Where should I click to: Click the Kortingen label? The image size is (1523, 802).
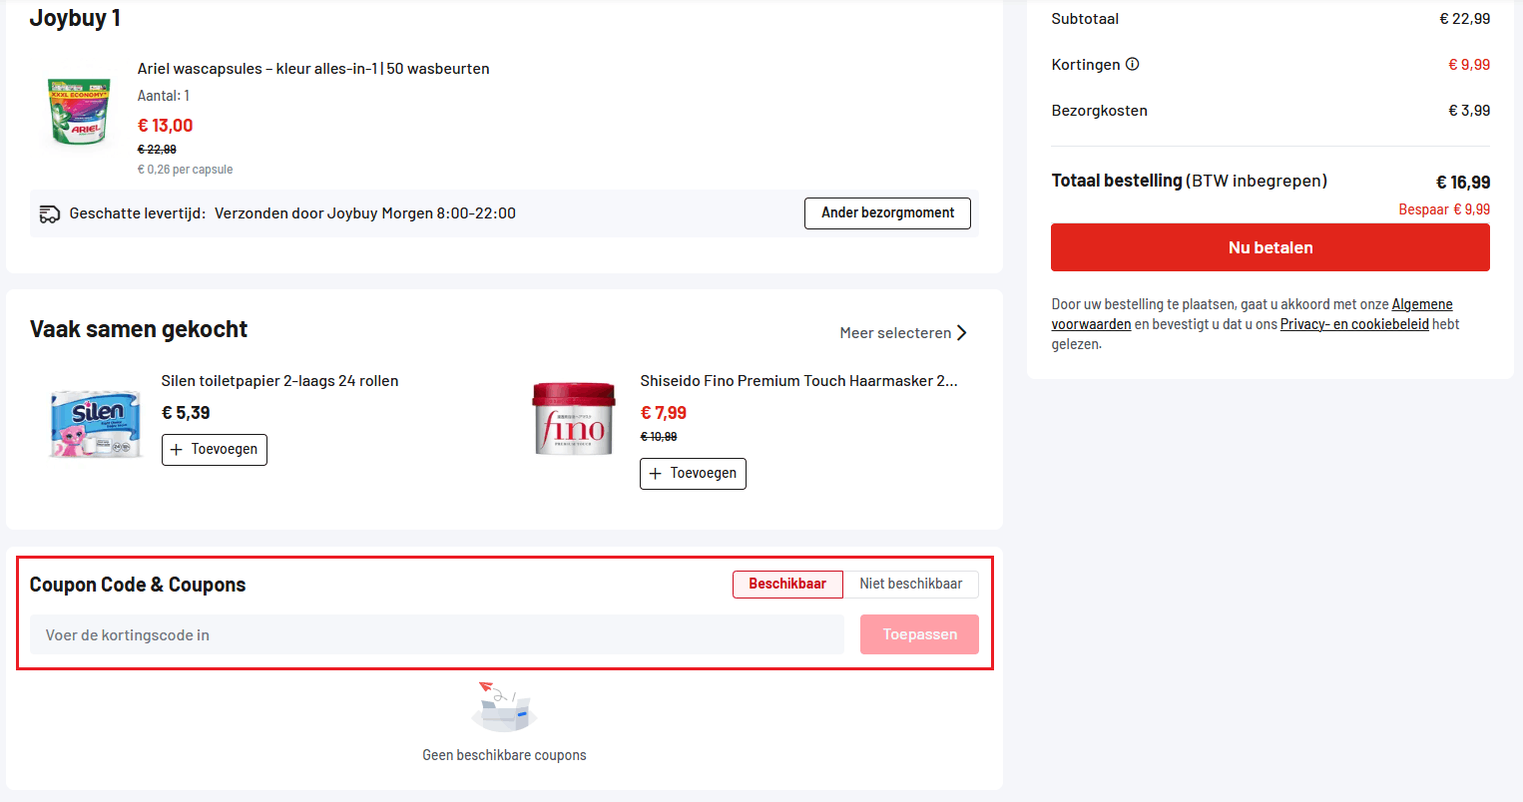(1086, 65)
